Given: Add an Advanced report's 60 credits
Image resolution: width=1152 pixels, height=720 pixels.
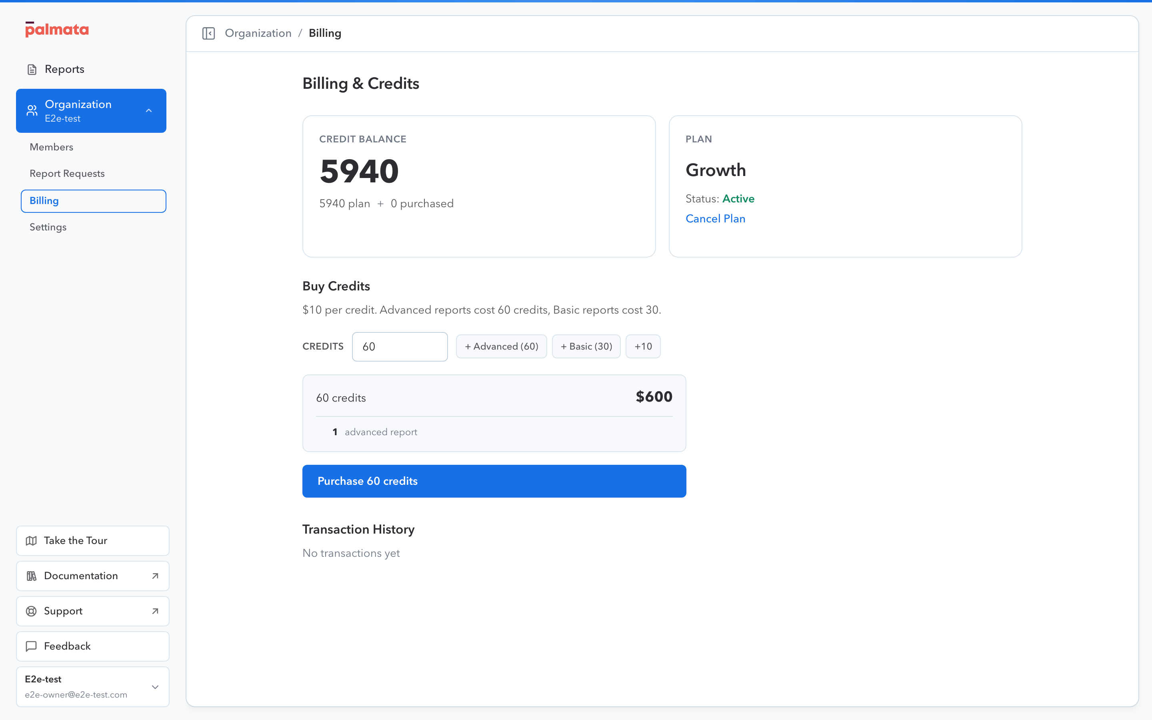Looking at the screenshot, I should (501, 346).
